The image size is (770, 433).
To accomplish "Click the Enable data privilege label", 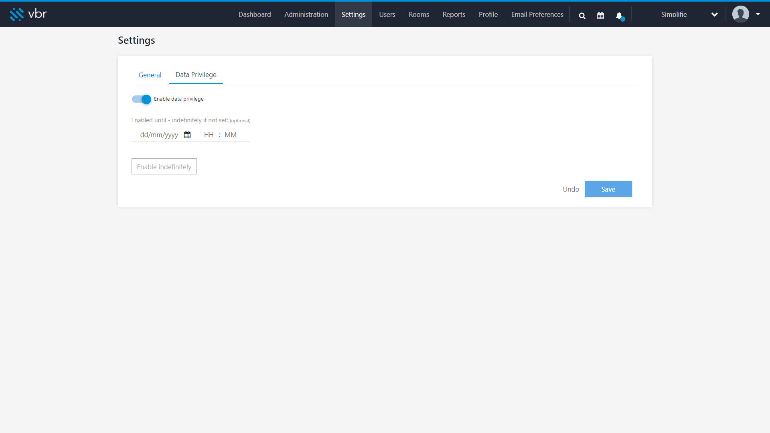I will [178, 99].
